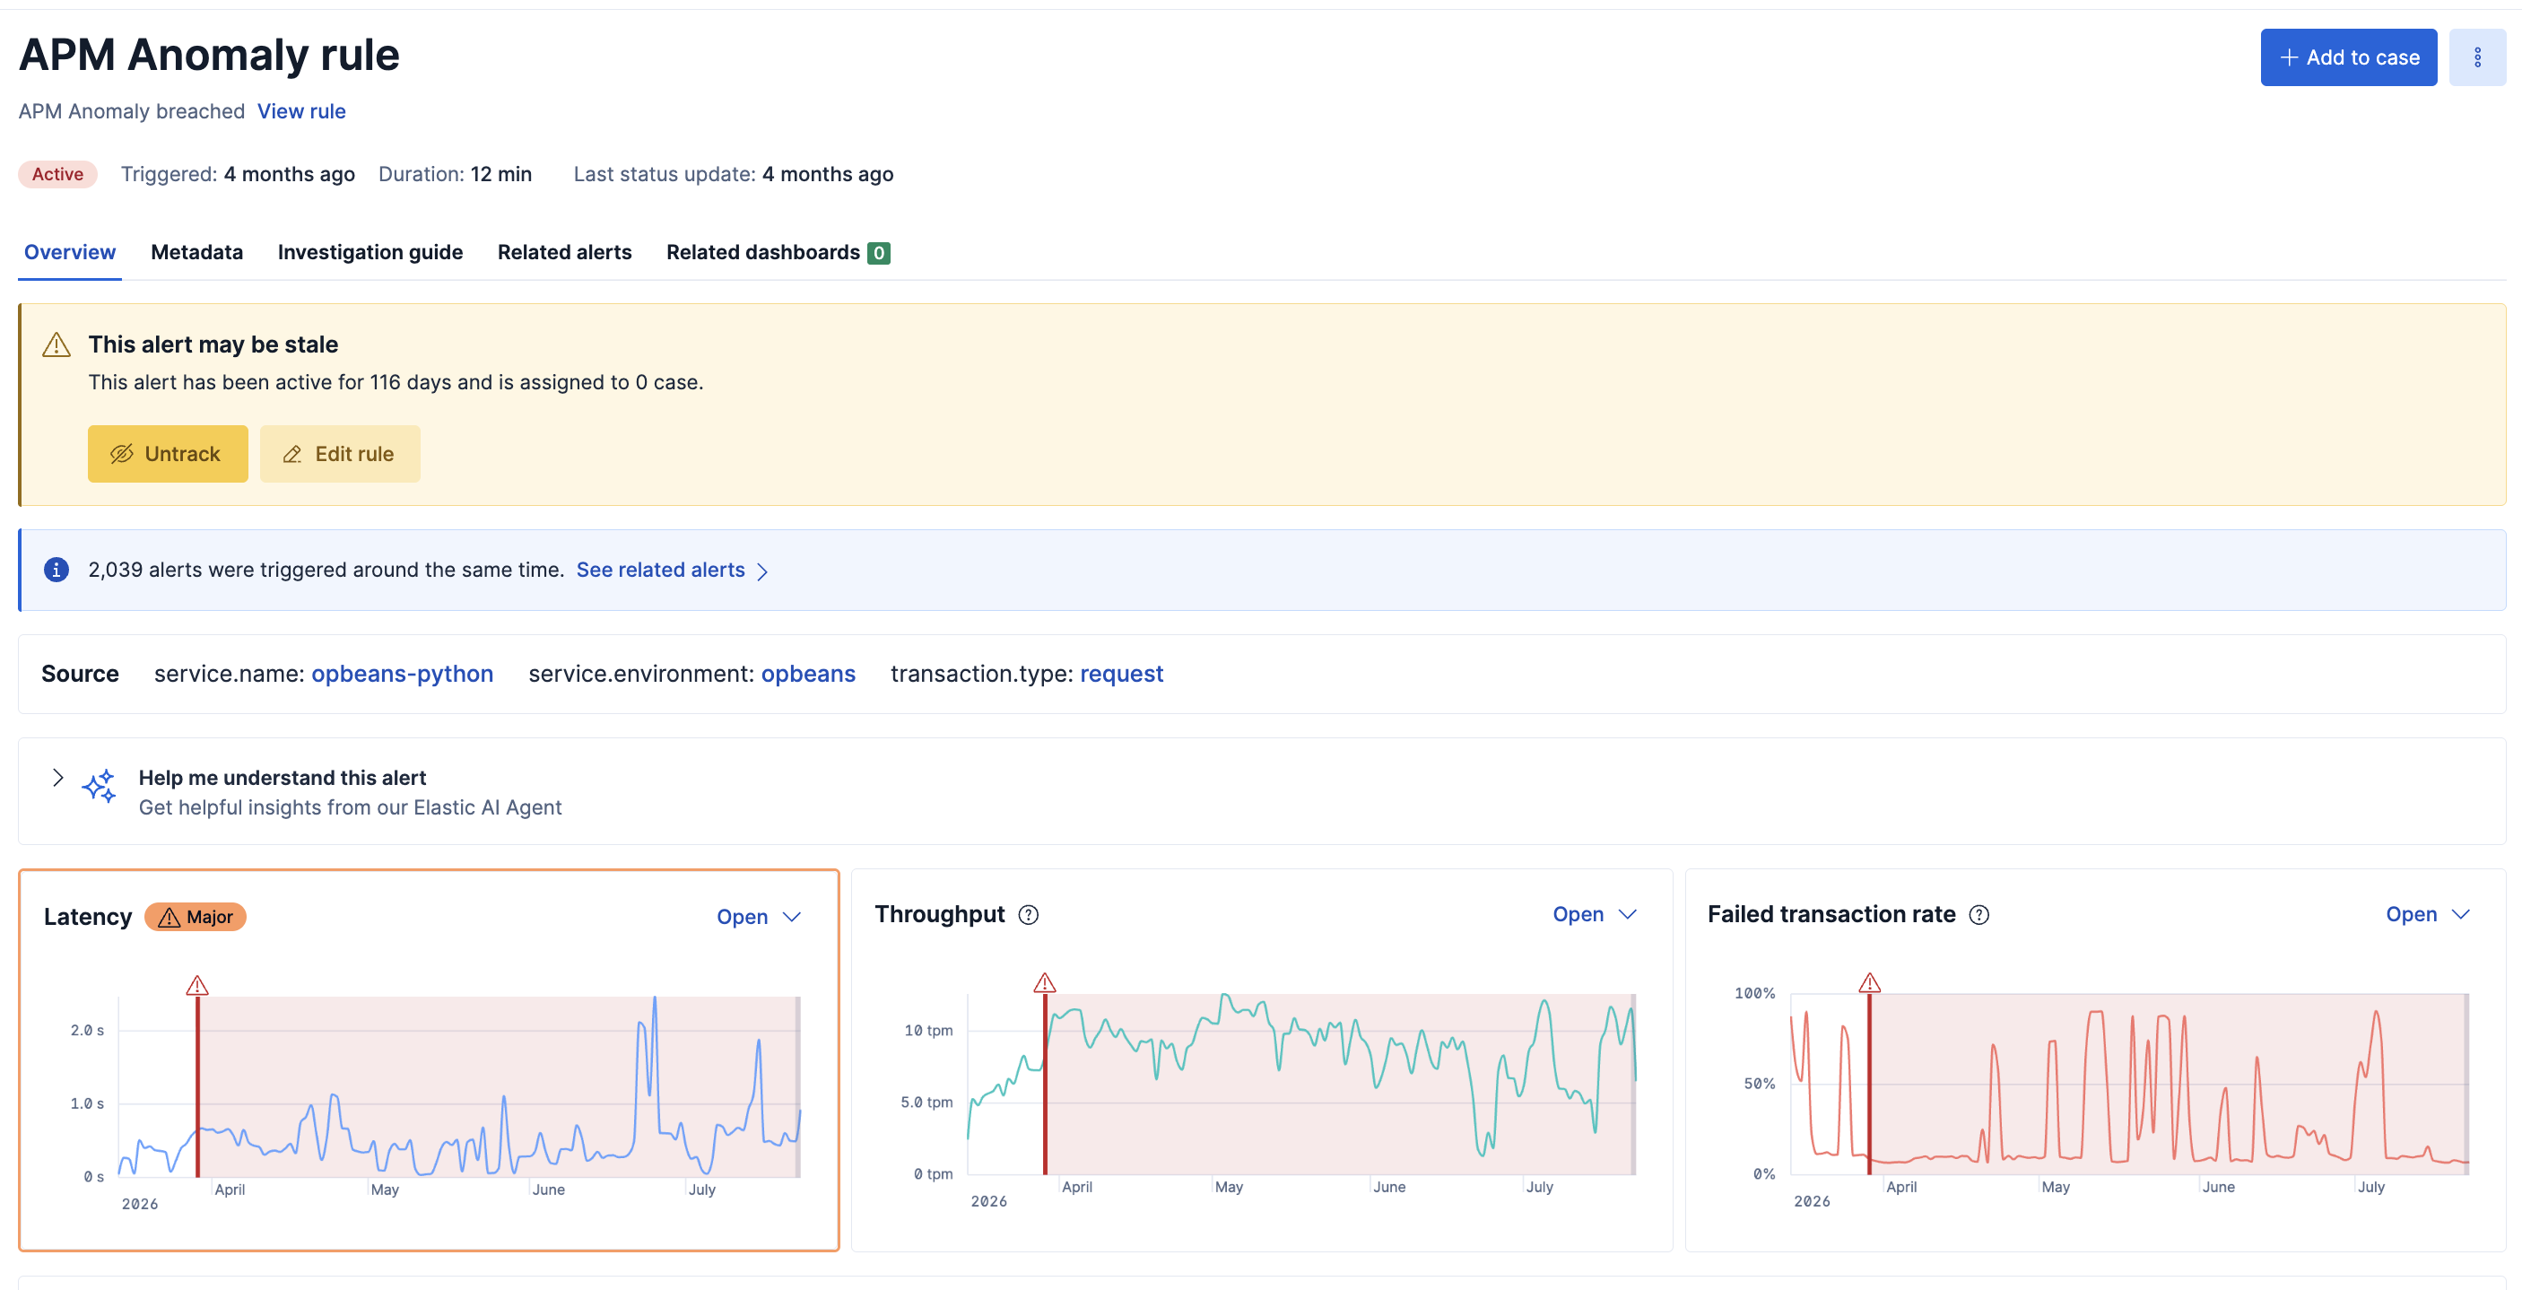The image size is (2522, 1290).
Task: Click the Source label
Action: click(x=79, y=673)
